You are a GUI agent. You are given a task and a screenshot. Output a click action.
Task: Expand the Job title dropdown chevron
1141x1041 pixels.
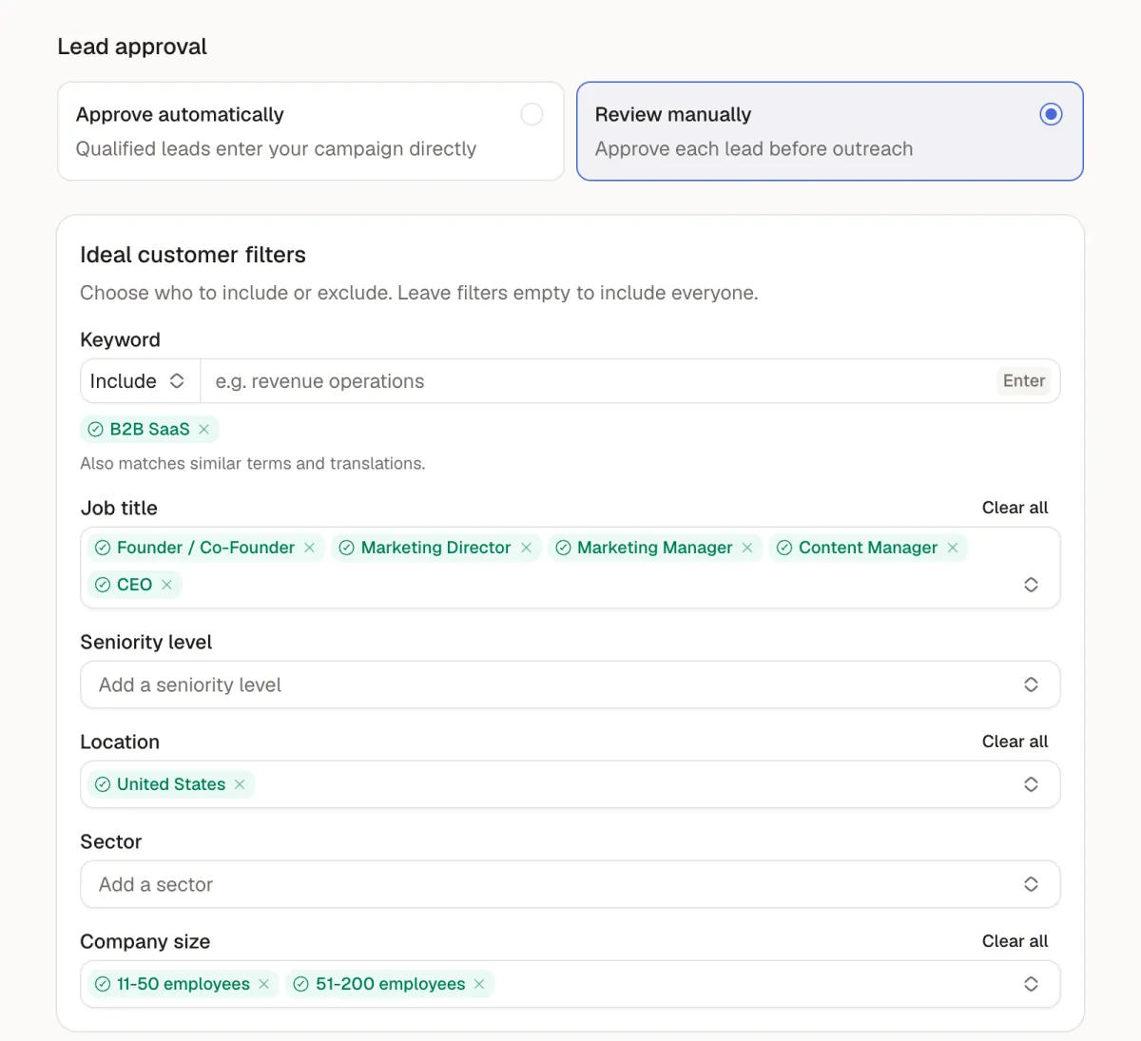click(x=1031, y=585)
